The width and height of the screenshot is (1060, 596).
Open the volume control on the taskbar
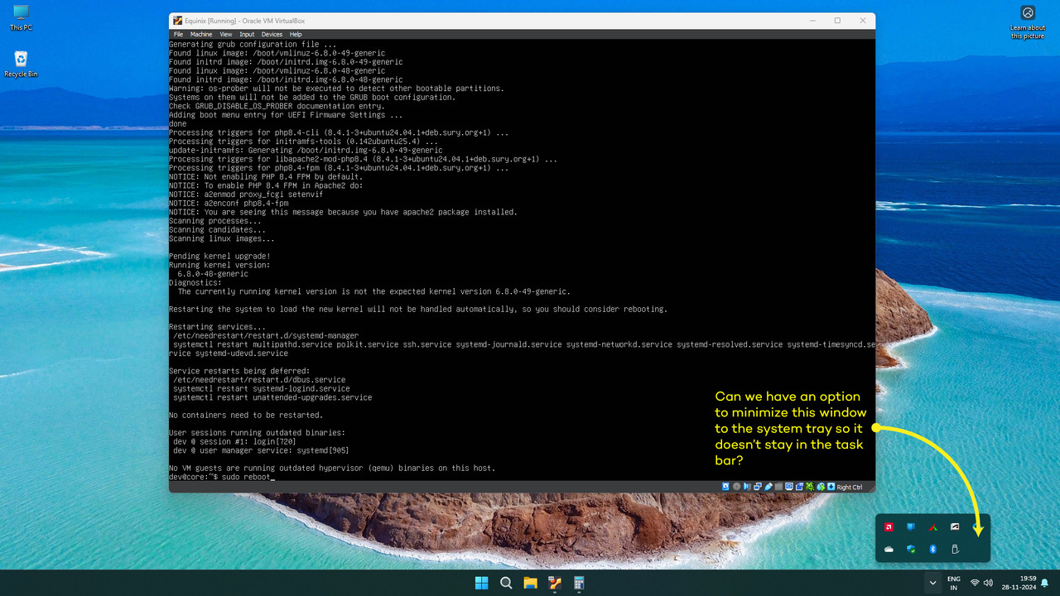pos(989,583)
